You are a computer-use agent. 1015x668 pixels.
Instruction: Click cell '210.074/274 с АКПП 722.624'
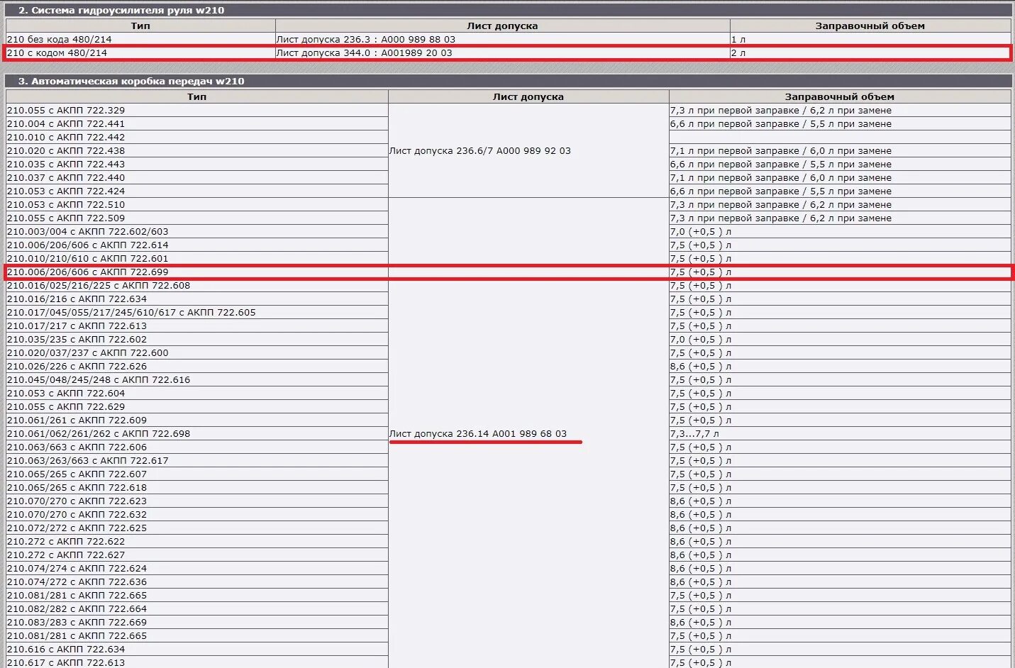tap(197, 568)
